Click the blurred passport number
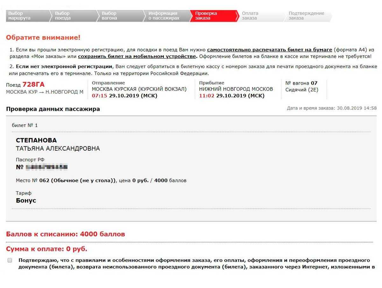Viewport: 382px width, 288px height. pos(46,167)
